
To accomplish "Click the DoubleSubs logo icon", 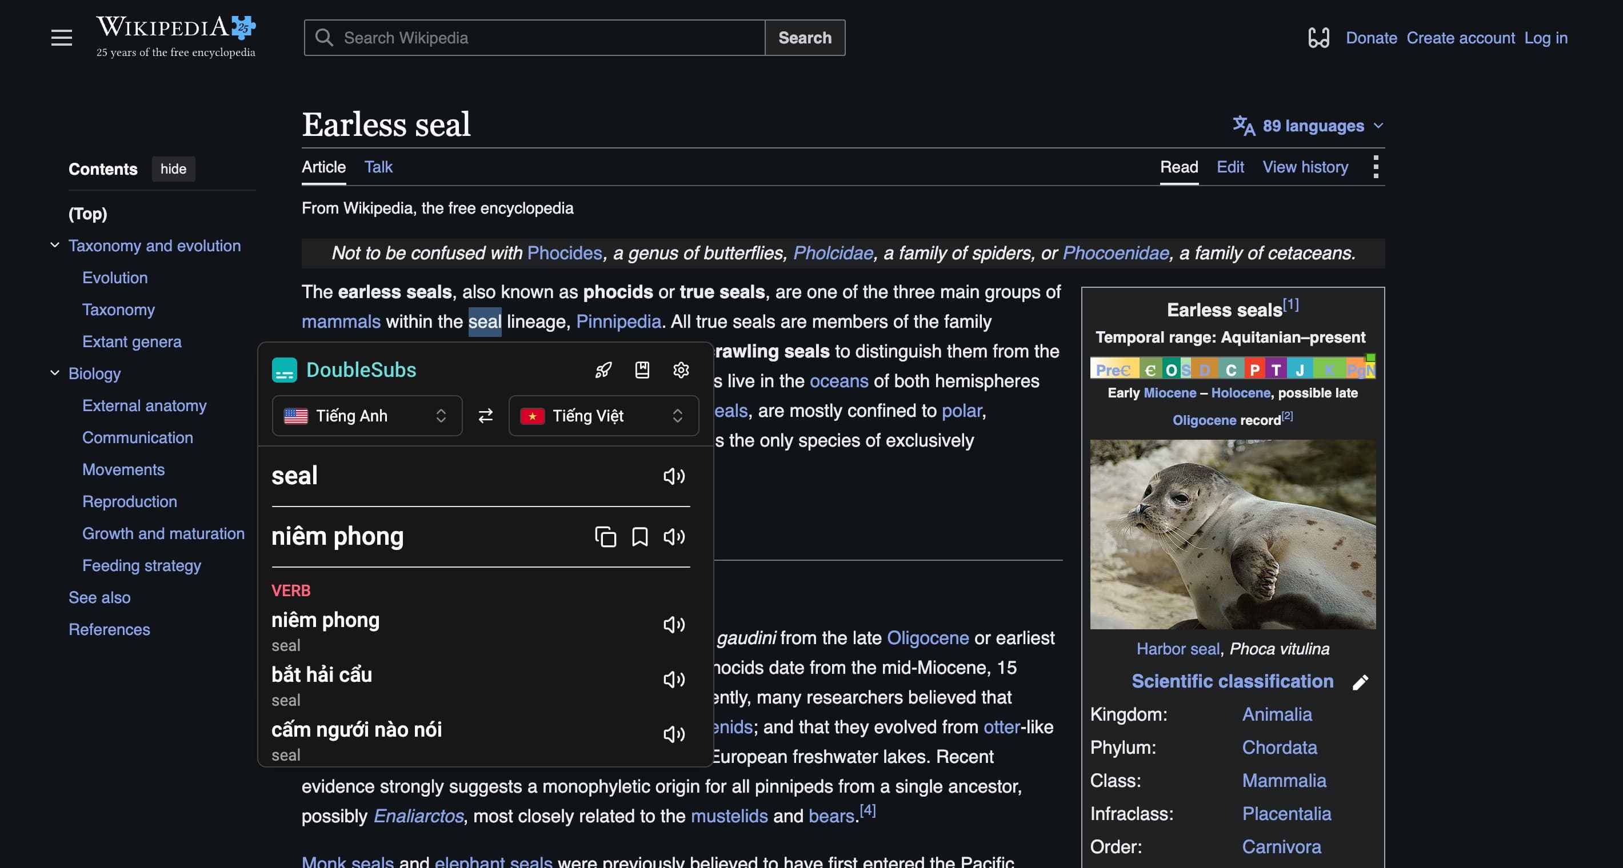I will click(284, 370).
